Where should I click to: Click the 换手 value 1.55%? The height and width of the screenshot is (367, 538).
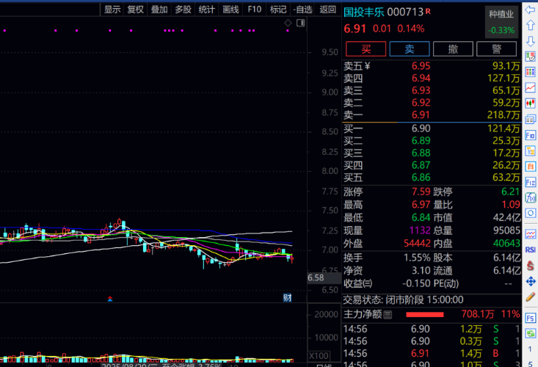417,258
